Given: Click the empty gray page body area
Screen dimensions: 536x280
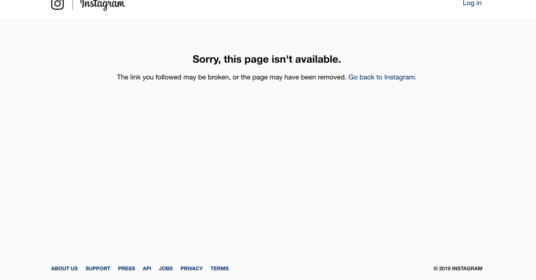Looking at the screenshot, I should (x=266, y=164).
